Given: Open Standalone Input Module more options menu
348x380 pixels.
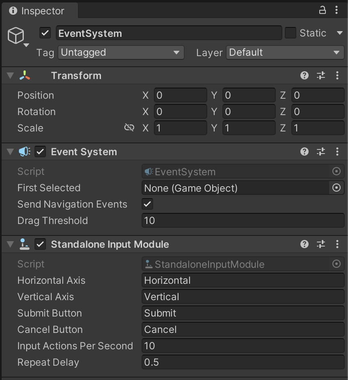Looking at the screenshot, I should tap(337, 244).
